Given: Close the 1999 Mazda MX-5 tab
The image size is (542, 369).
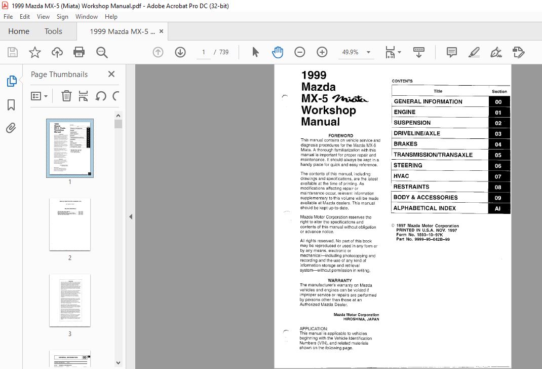Looking at the screenshot, I should point(161,31).
